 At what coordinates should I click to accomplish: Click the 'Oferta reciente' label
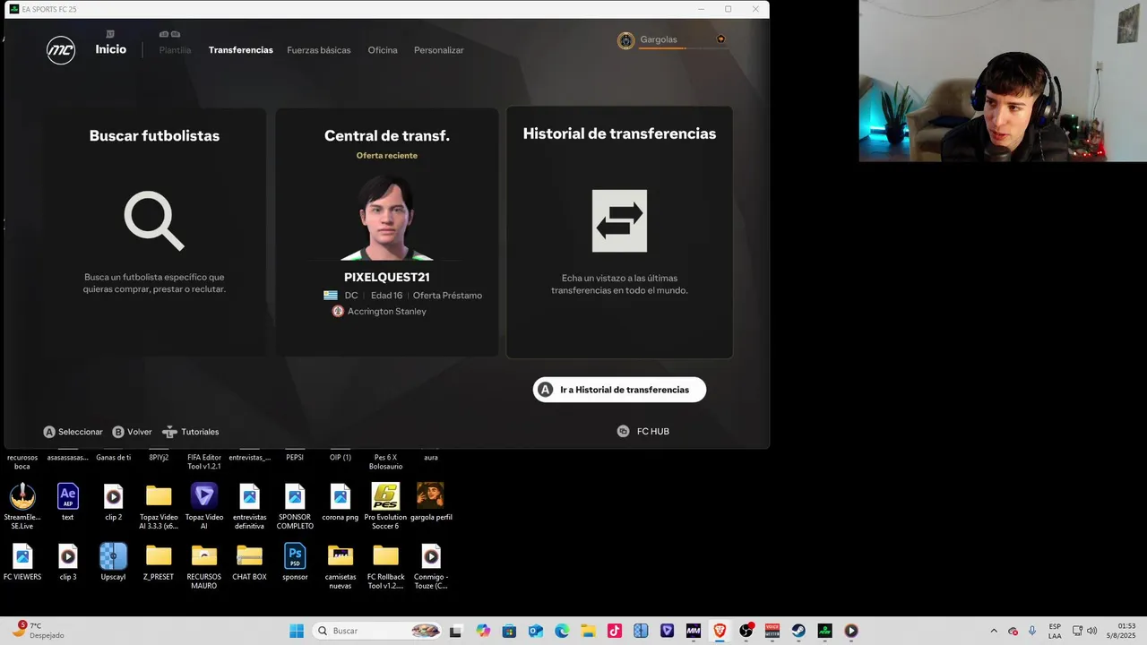click(387, 155)
